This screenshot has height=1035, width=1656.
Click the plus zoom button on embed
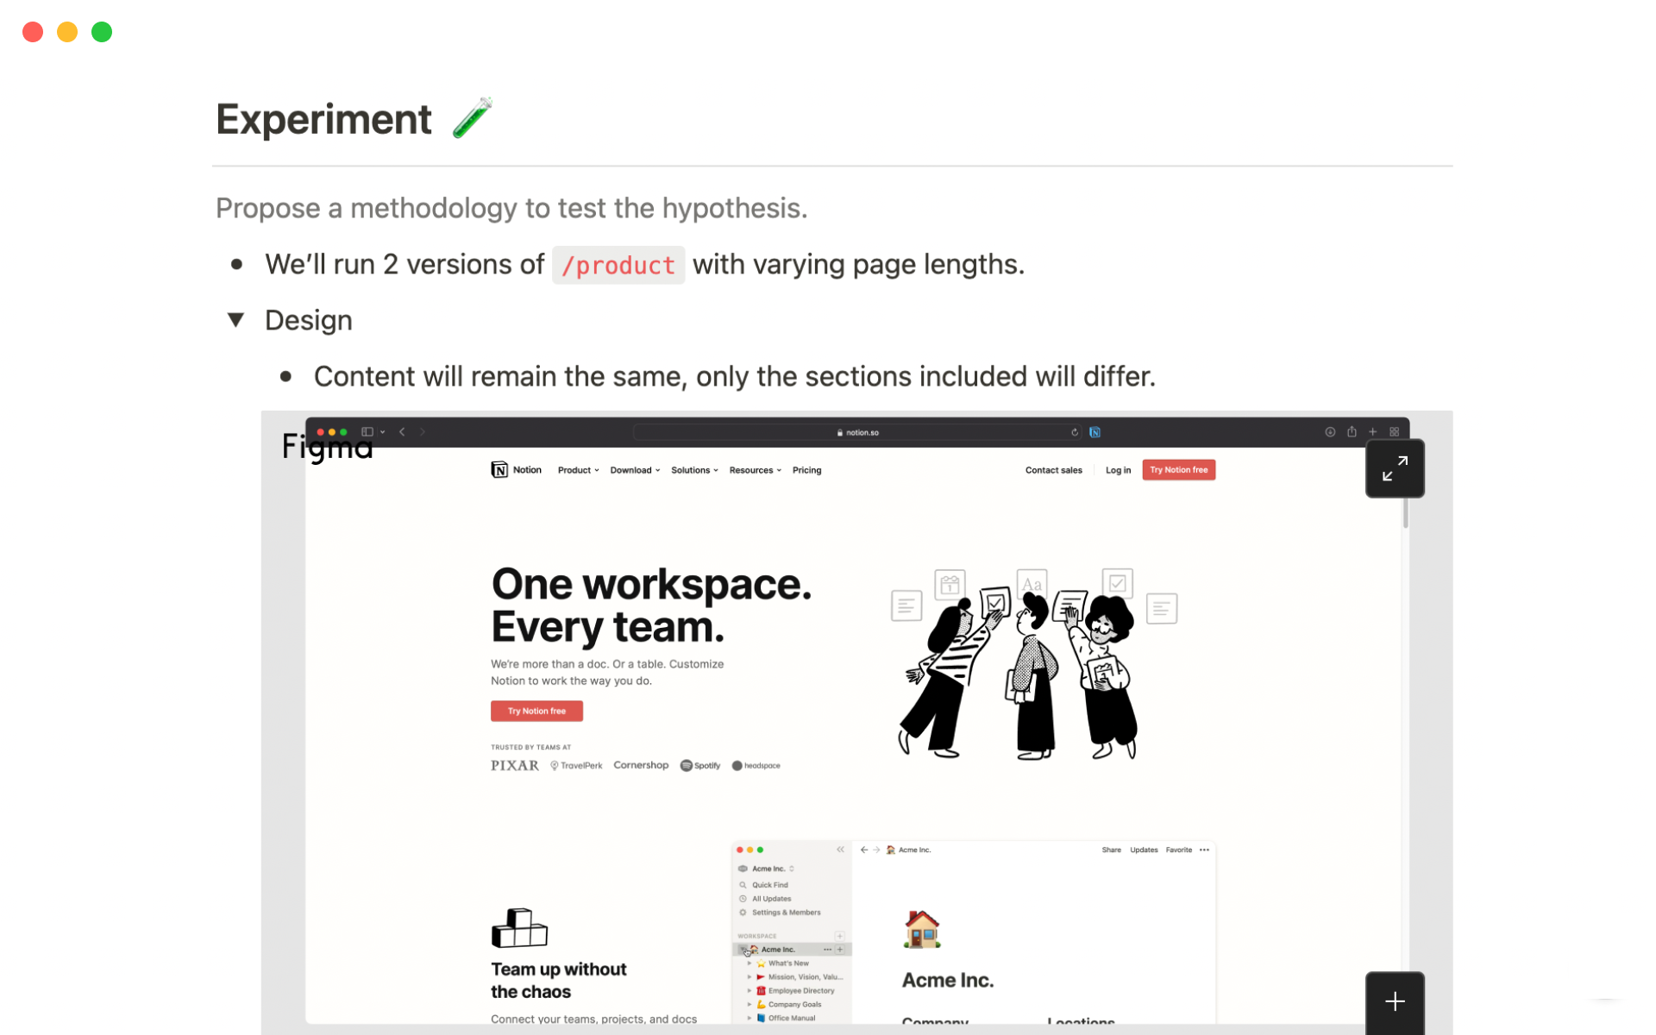(x=1394, y=1001)
